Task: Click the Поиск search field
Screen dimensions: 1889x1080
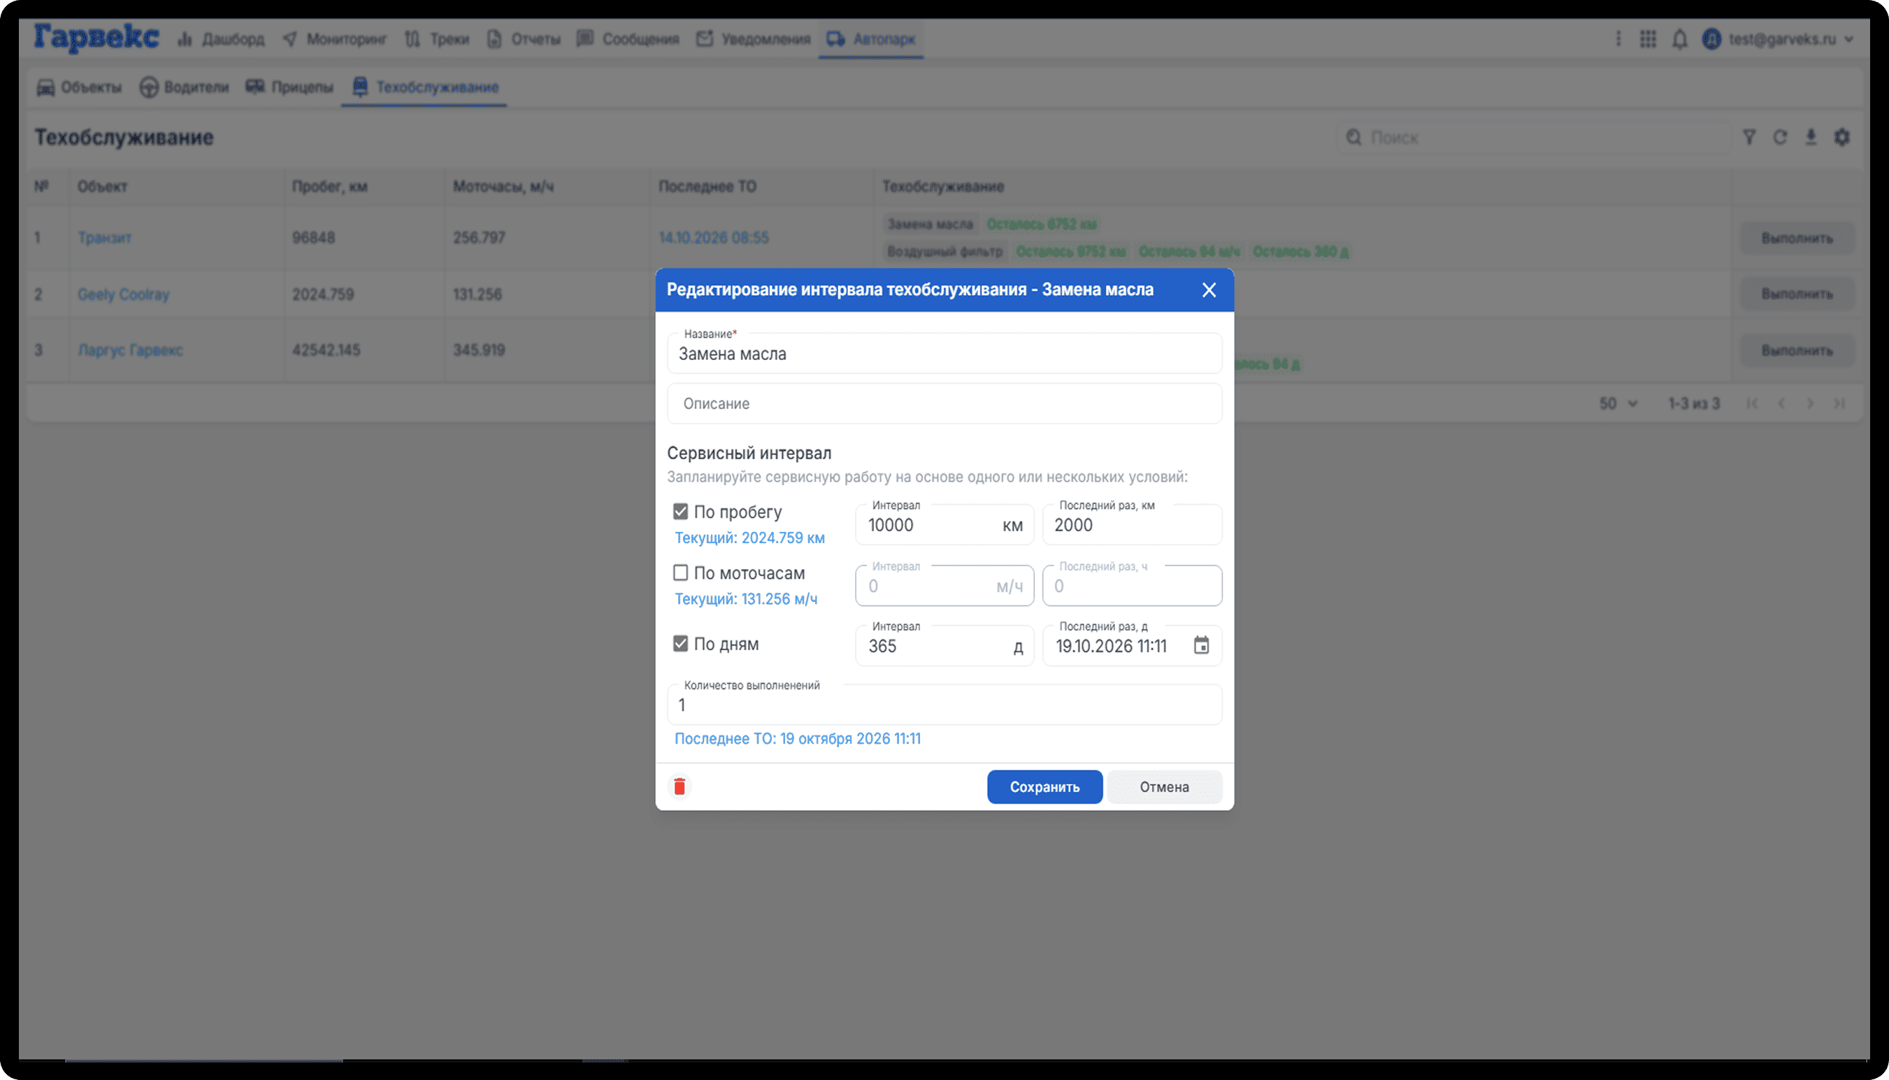Action: click(1534, 137)
